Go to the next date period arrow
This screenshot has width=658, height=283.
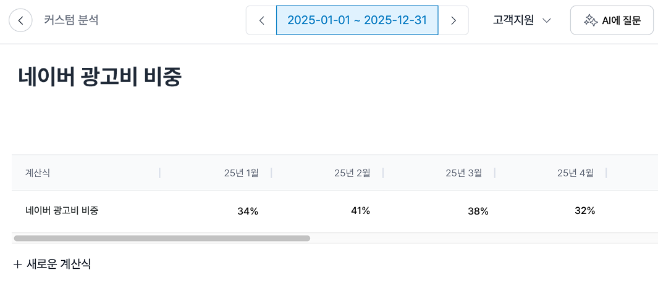[453, 20]
